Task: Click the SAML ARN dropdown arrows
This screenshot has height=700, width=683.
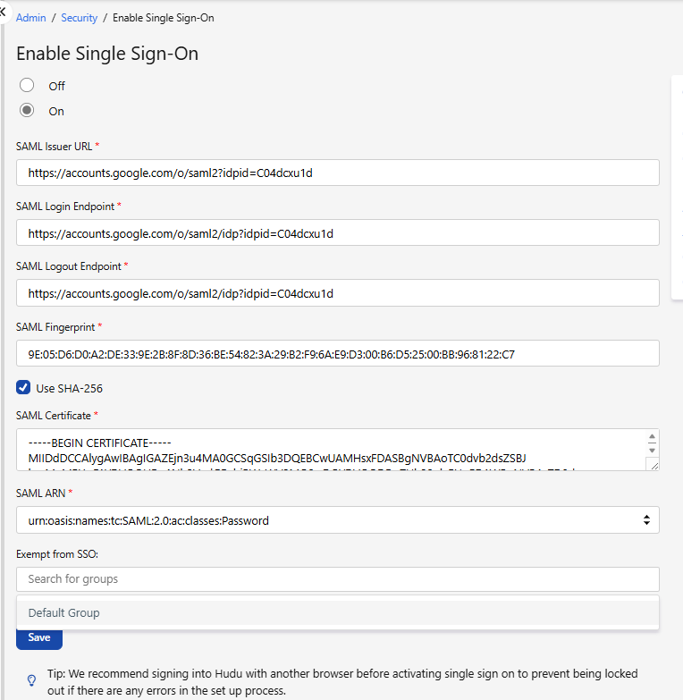Action: (x=646, y=520)
